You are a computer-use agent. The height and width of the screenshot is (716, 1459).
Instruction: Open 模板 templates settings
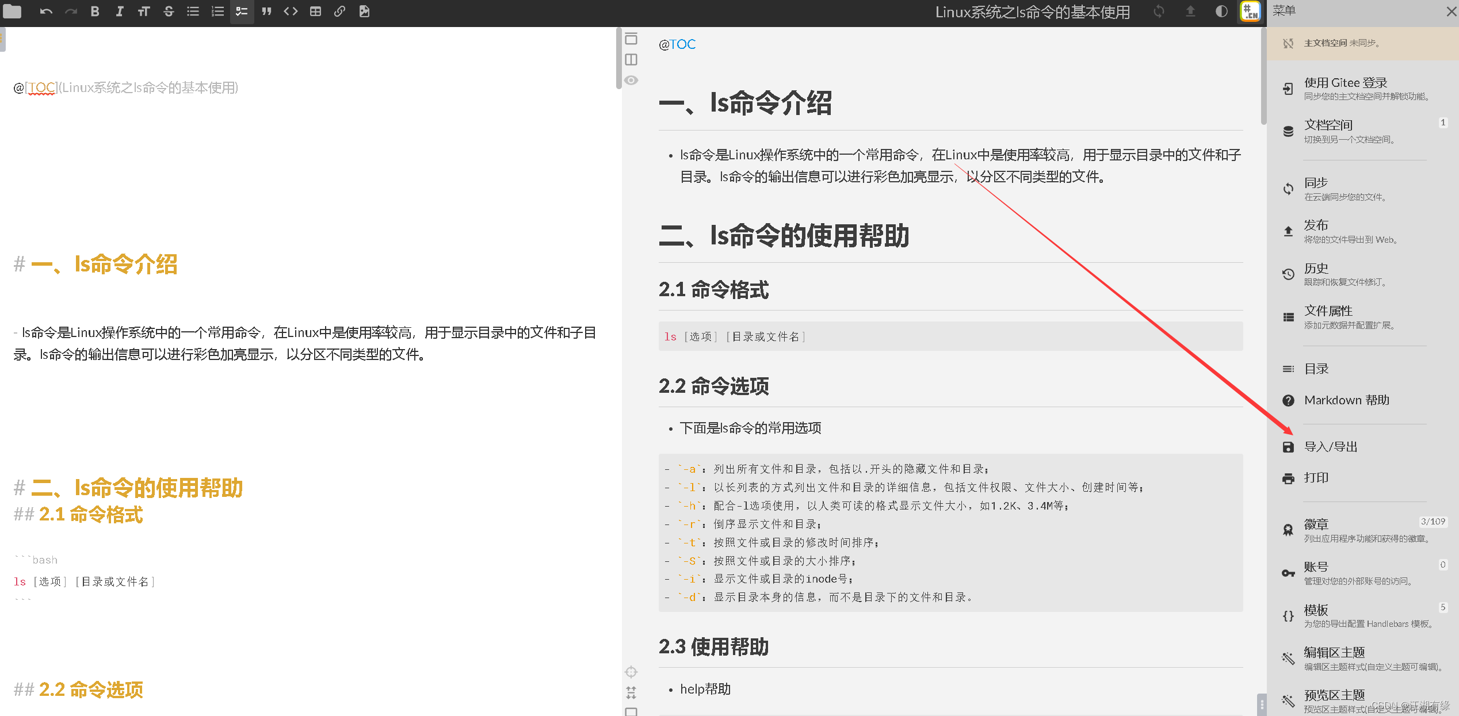1362,615
